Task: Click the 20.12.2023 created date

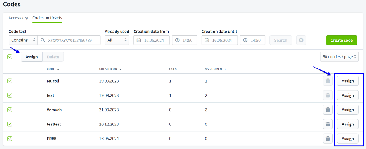Action: pos(109,124)
